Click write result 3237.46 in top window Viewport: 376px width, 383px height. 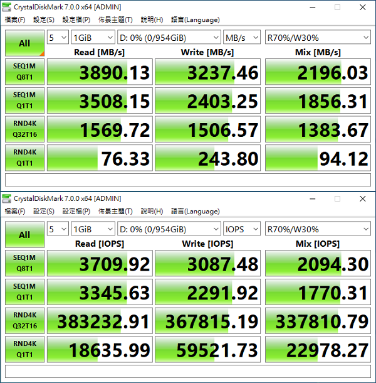(x=208, y=72)
